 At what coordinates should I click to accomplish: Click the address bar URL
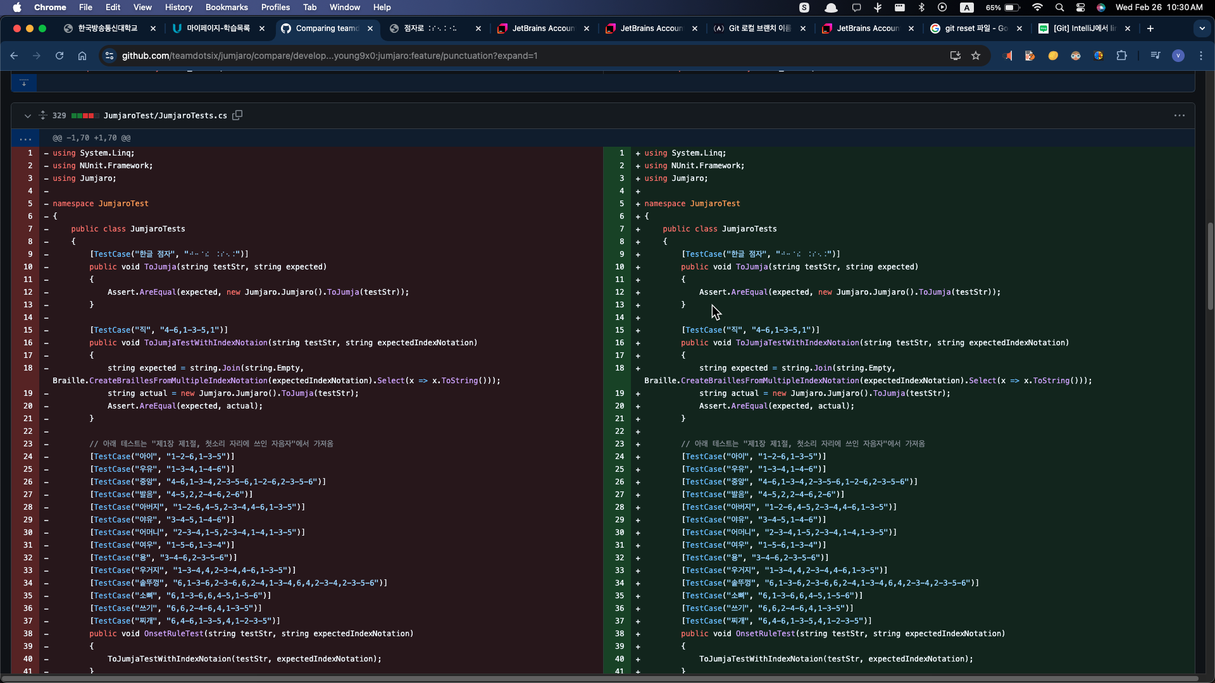(329, 56)
